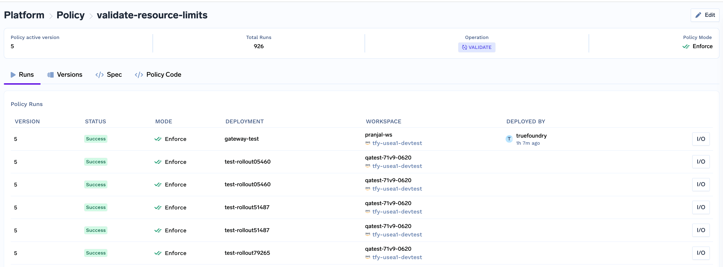The width and height of the screenshot is (723, 267).
Task: Click pranjal-ws workspace name
Action: click(378, 135)
